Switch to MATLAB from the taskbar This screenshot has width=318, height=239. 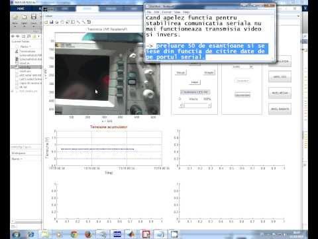pyautogui.click(x=131, y=234)
